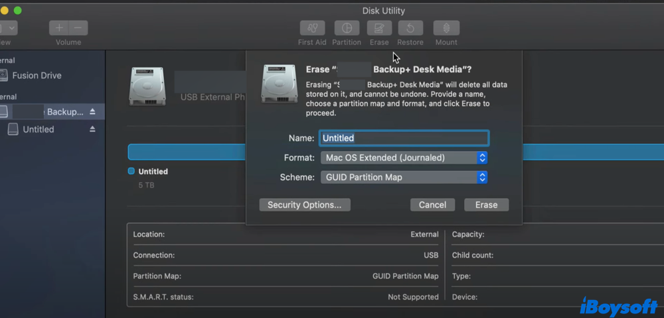Eject the Backup+ external drive in sidebar
Image resolution: width=664 pixels, height=318 pixels.
(93, 112)
